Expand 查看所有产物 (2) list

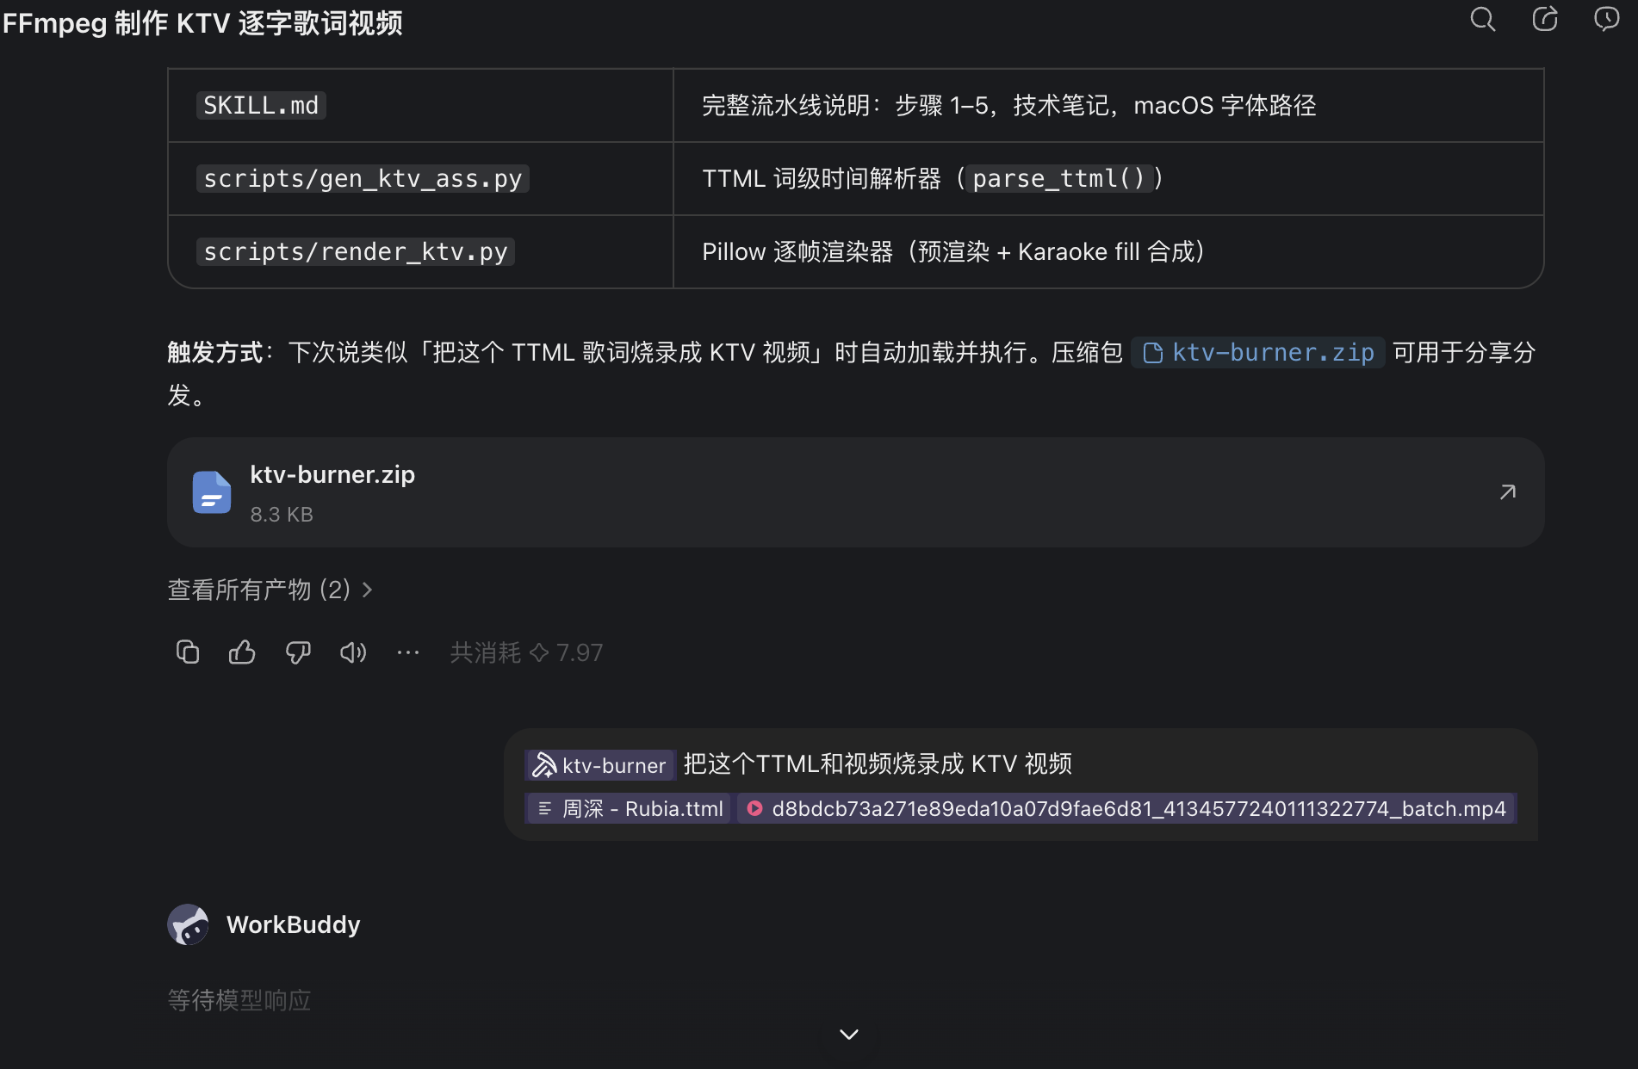point(270,590)
